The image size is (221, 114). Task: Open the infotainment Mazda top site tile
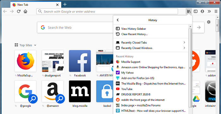coord(210,92)
